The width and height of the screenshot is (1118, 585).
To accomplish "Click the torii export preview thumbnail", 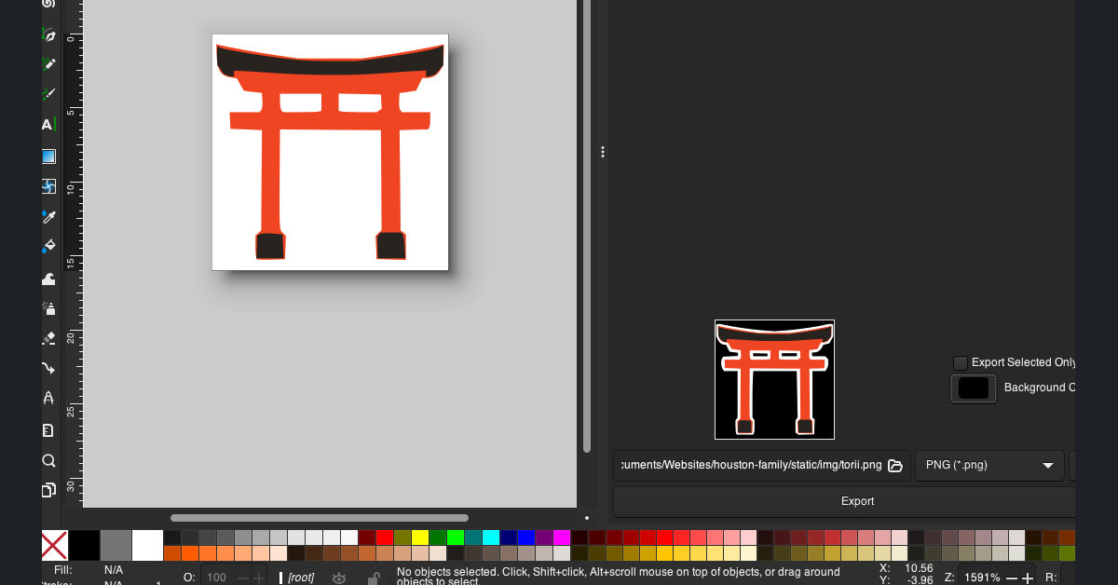I will click(774, 379).
